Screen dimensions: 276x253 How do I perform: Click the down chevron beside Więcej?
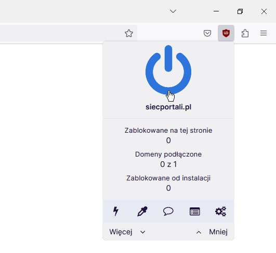click(x=143, y=232)
